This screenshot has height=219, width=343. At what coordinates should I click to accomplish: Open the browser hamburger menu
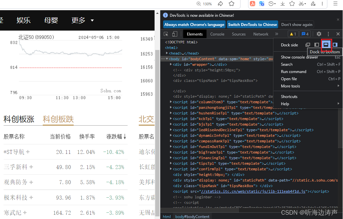(335, 4)
